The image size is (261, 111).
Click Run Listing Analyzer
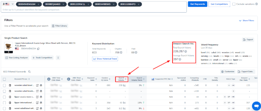[x=17, y=58]
